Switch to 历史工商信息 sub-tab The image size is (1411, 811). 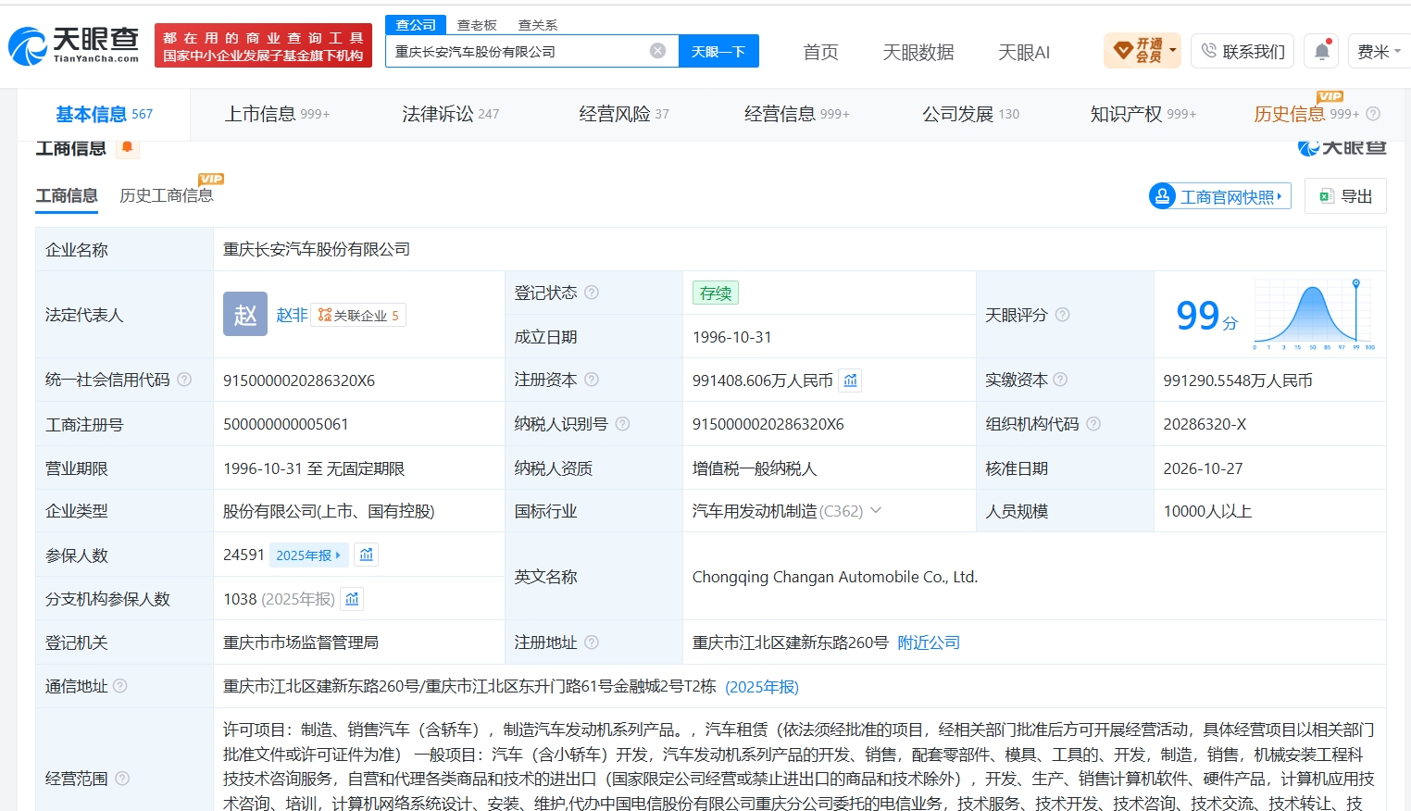(x=167, y=195)
